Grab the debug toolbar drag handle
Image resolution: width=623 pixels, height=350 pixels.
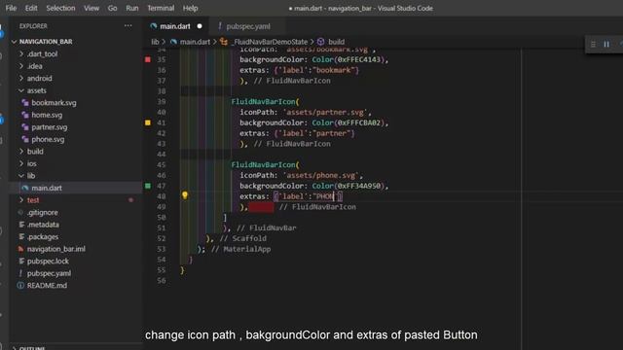pos(593,44)
